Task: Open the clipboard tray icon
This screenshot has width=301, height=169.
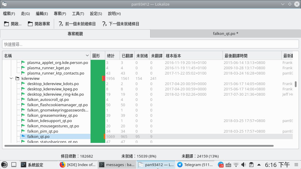Action: (x=251, y=165)
